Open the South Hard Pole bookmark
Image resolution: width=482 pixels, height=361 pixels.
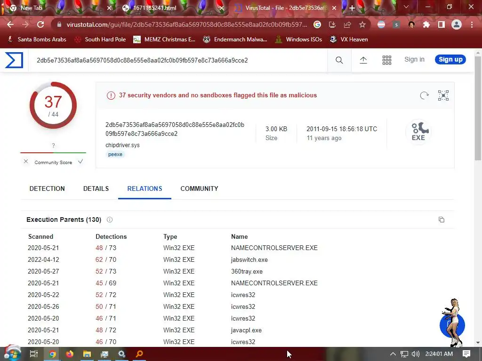click(100, 39)
